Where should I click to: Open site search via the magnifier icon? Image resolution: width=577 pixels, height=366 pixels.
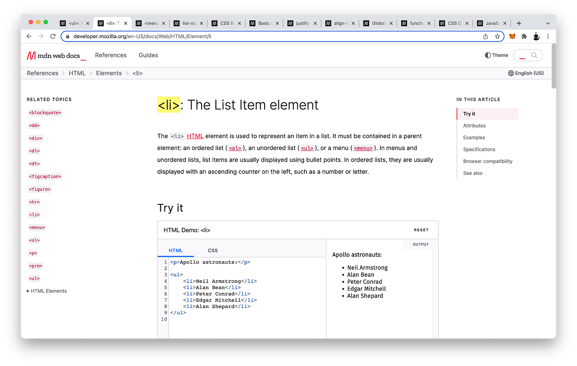[x=534, y=55]
